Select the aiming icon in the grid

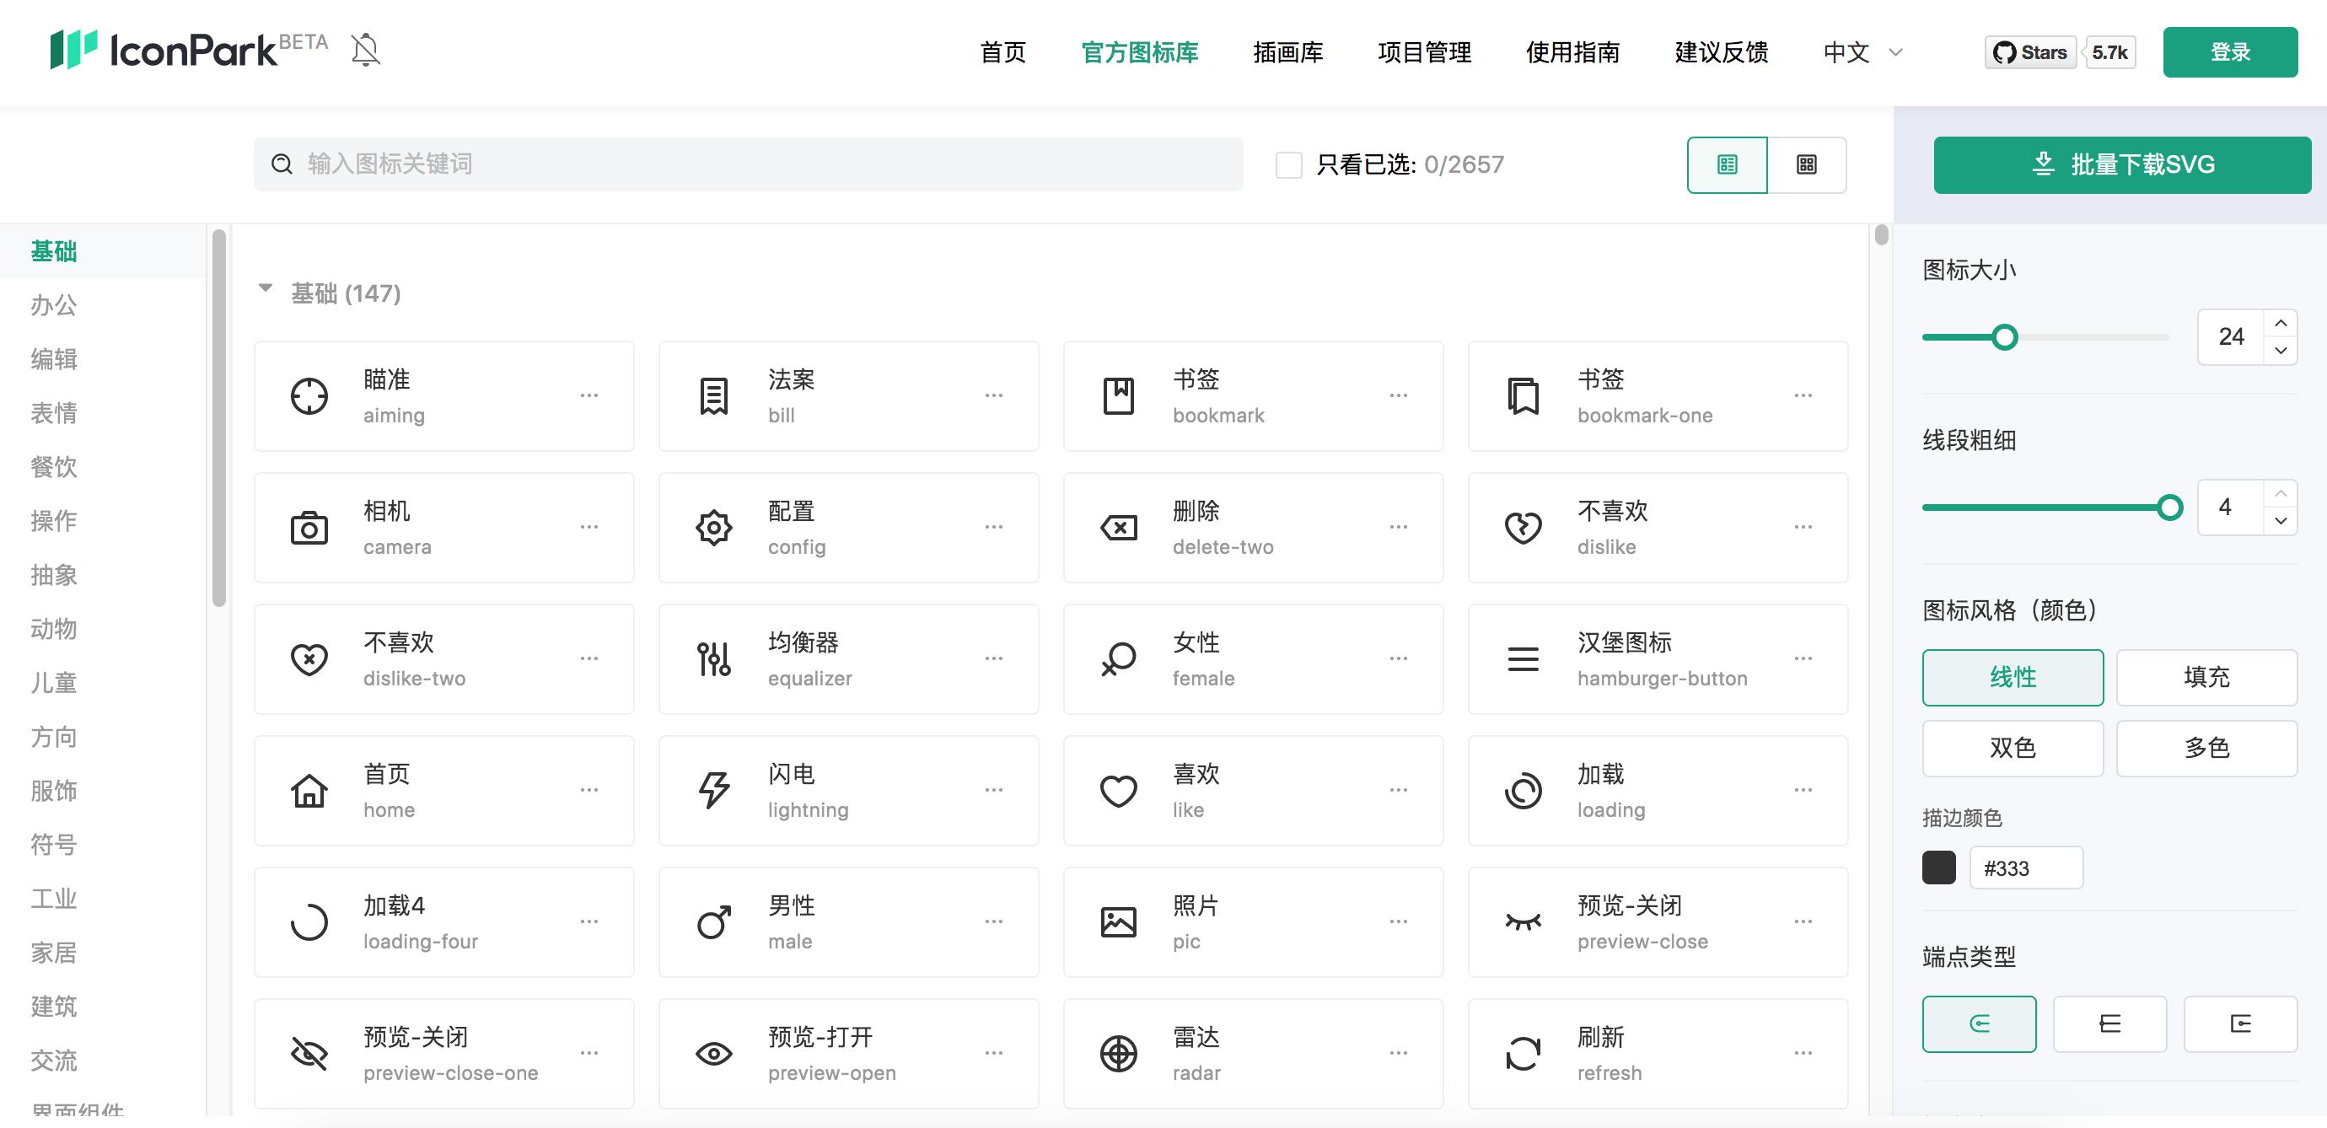pyautogui.click(x=444, y=395)
